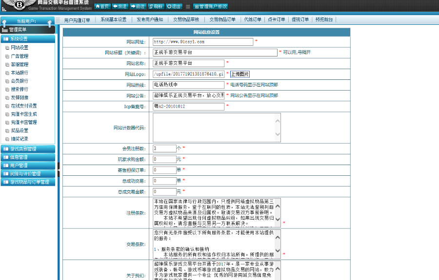Expand the 游戏类别管理 sidebar section
The image size is (439, 280).
pyautogui.click(x=28, y=149)
